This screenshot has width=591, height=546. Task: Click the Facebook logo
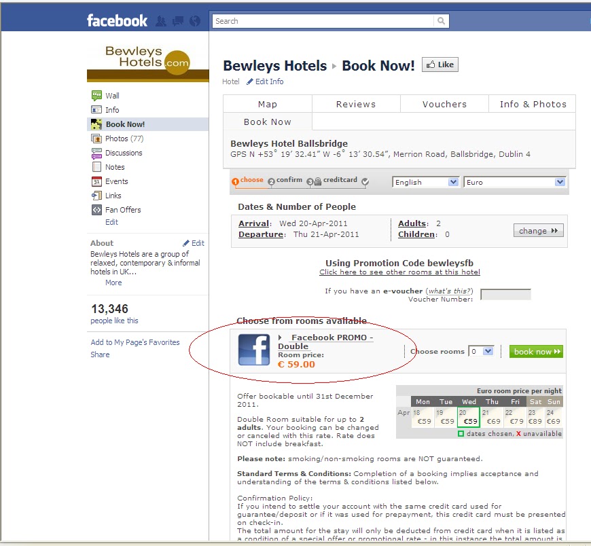117,21
